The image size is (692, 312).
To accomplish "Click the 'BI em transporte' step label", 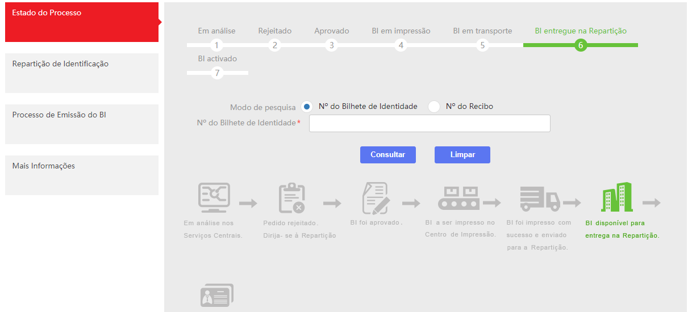I will pos(482,31).
